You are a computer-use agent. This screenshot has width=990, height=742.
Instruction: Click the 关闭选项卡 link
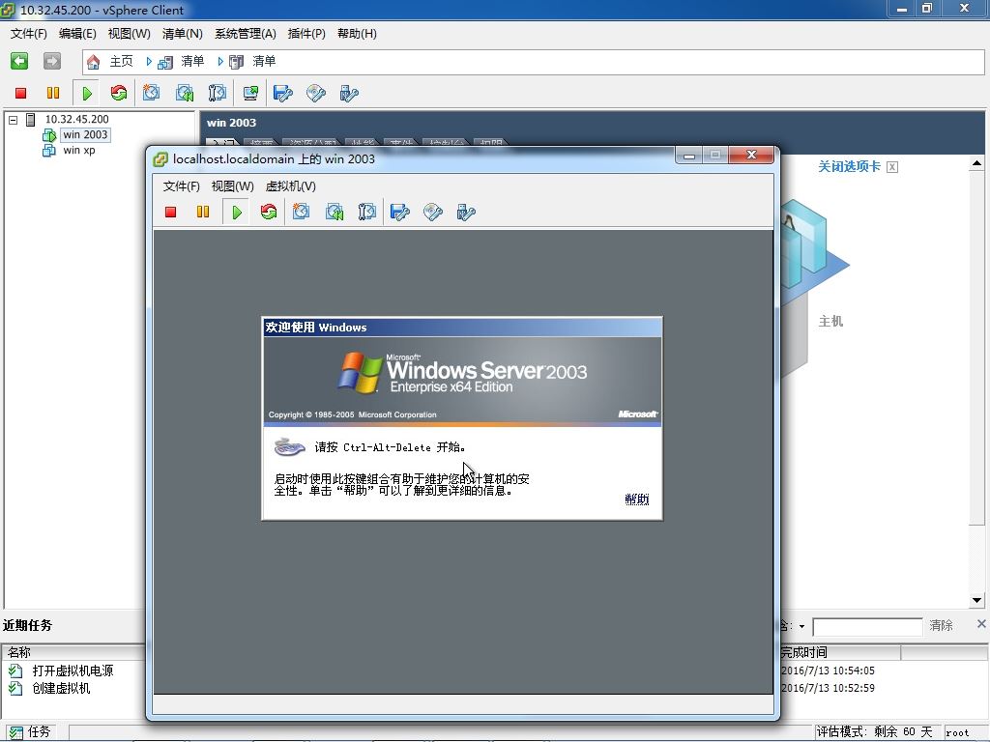[849, 166]
